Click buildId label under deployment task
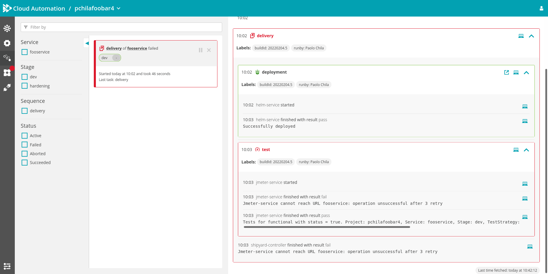 [x=276, y=85]
